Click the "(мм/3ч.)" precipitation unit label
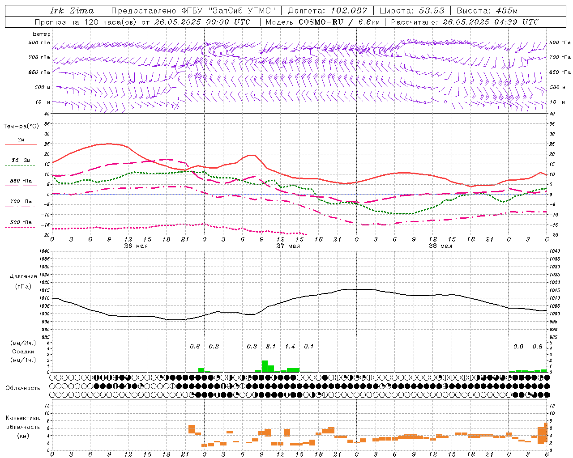 [23, 343]
